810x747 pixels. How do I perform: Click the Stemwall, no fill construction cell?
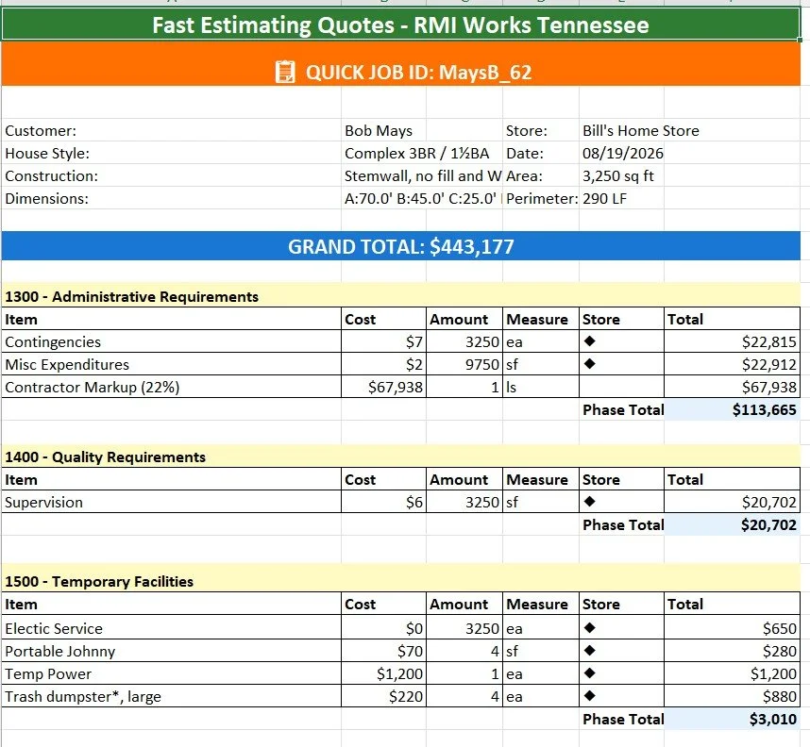point(423,176)
